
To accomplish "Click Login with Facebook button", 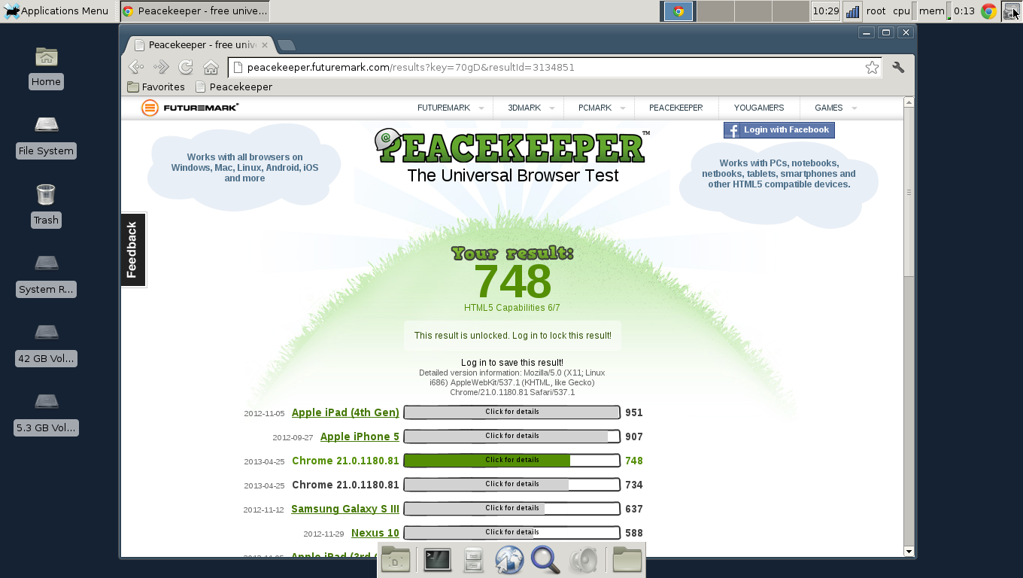I will coord(779,130).
